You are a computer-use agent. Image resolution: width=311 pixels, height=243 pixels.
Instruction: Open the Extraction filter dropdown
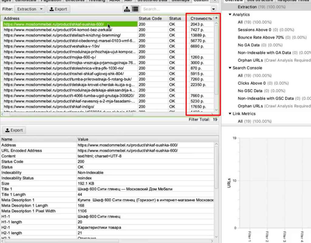click(x=30, y=9)
